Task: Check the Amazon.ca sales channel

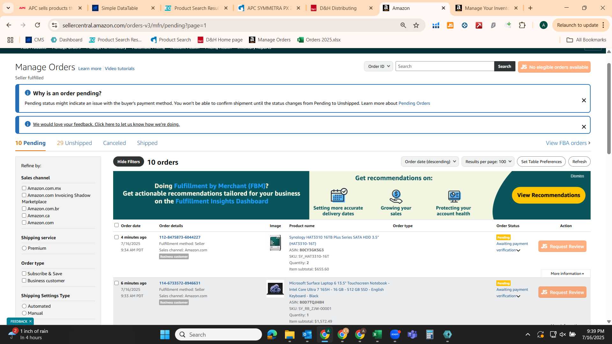Action: [x=24, y=216]
